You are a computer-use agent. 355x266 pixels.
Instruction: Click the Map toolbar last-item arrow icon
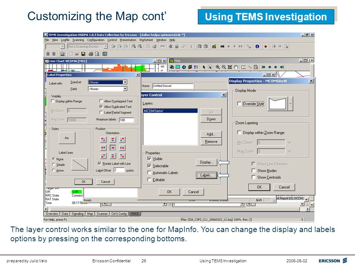282,67
